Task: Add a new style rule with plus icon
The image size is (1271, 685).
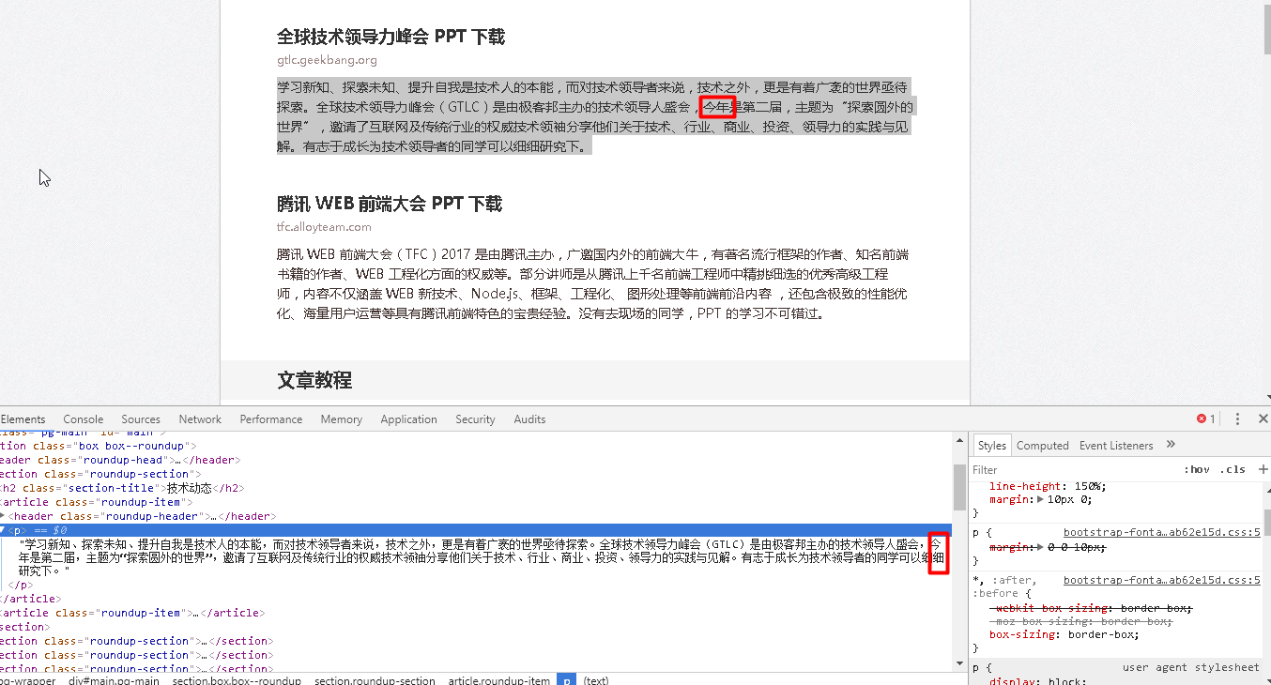Action: click(x=1263, y=469)
